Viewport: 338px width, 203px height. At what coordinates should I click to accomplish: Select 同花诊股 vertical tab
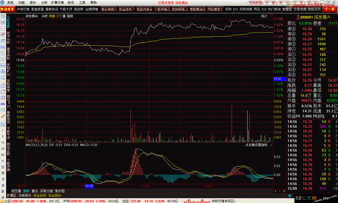tap(8, 149)
